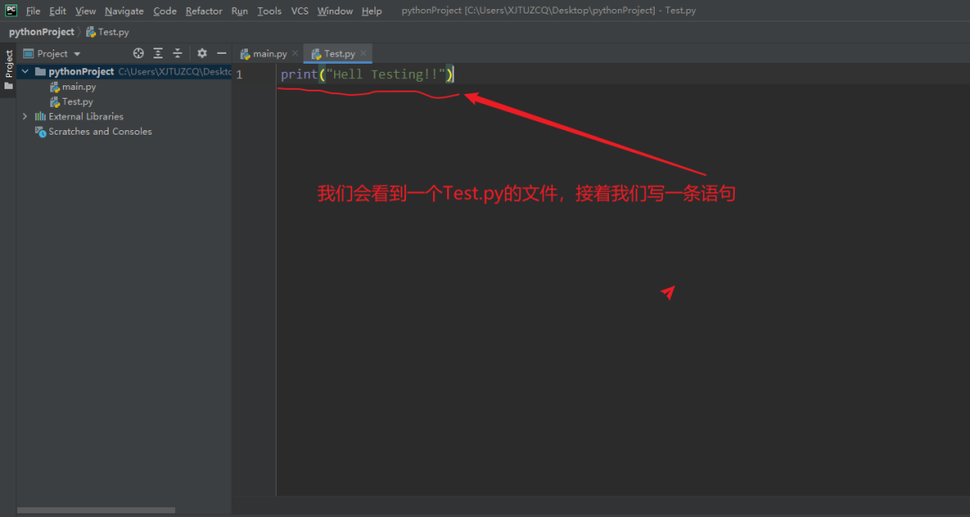Select Test.py in the project tree
970x517 pixels.
coord(72,102)
